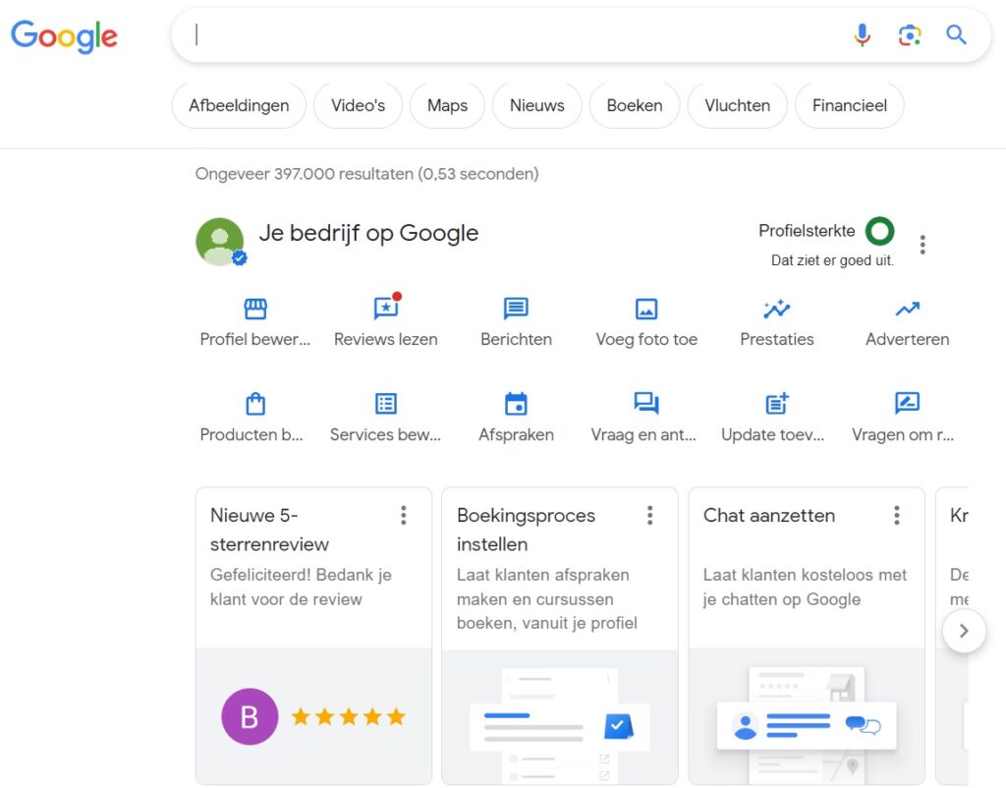Click the five-star rating graphic
The image size is (1006, 788).
349,716
